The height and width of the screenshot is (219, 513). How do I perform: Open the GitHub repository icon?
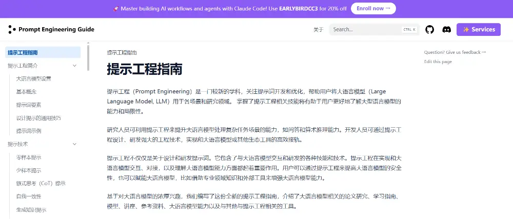pos(430,30)
